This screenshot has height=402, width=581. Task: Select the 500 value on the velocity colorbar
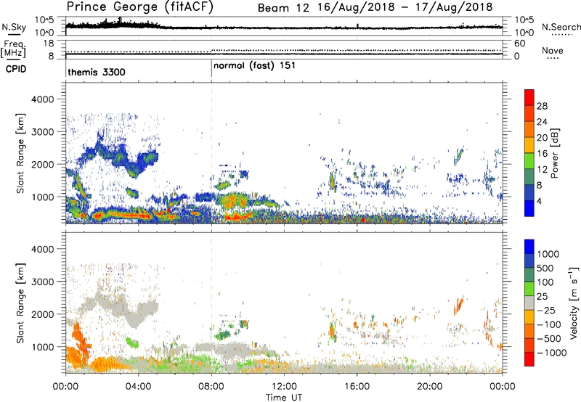tap(545, 268)
